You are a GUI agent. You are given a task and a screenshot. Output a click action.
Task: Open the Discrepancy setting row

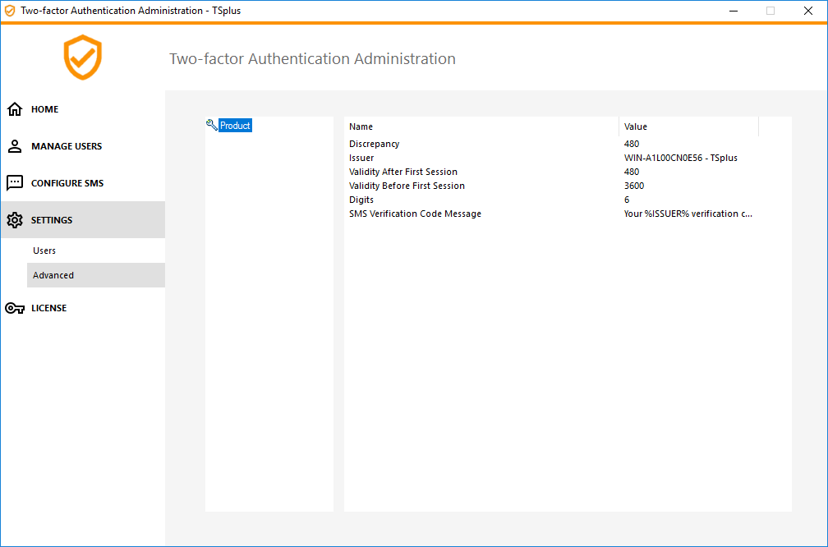click(x=374, y=143)
